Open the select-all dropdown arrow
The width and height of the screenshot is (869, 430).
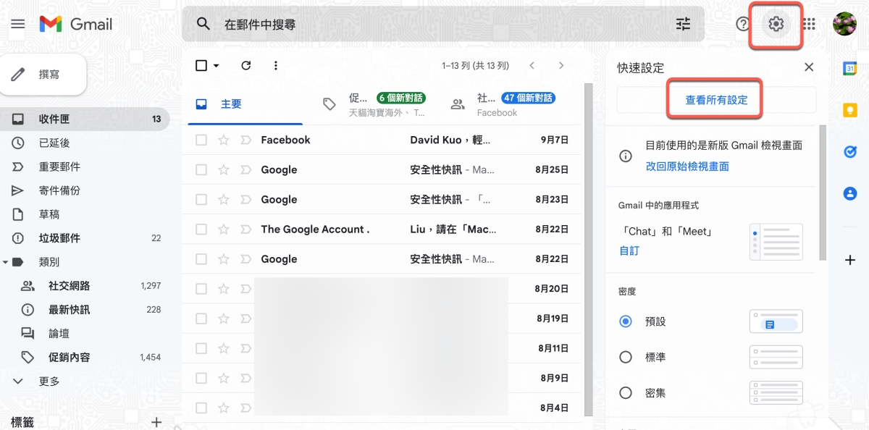[216, 66]
